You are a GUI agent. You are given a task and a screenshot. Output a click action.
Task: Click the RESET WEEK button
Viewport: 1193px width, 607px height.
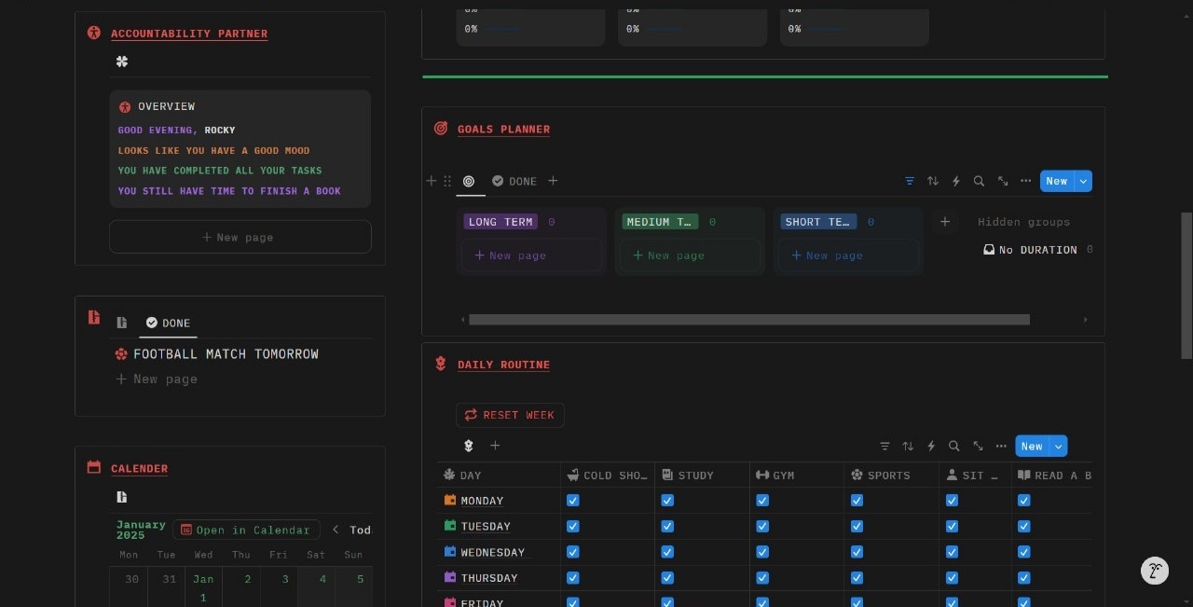tap(510, 415)
